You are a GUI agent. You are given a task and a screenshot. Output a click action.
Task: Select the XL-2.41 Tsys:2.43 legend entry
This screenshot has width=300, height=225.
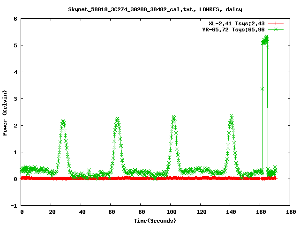(x=236, y=23)
